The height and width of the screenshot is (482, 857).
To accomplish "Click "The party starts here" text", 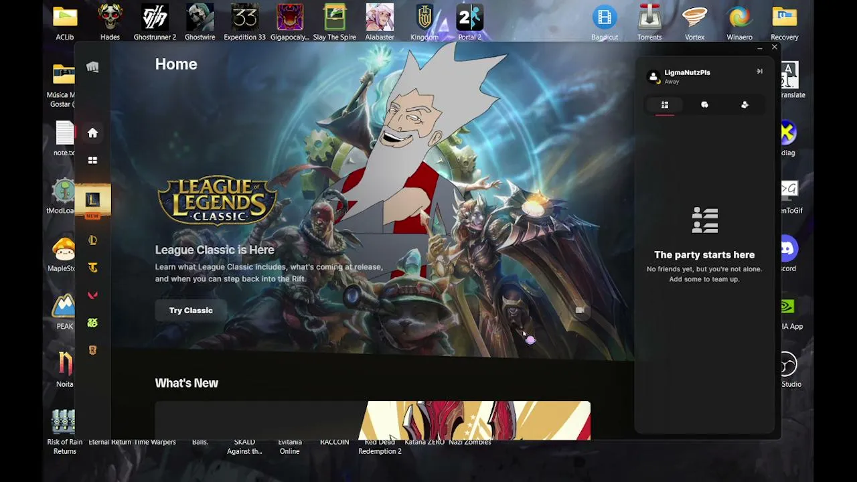I will pos(704,254).
